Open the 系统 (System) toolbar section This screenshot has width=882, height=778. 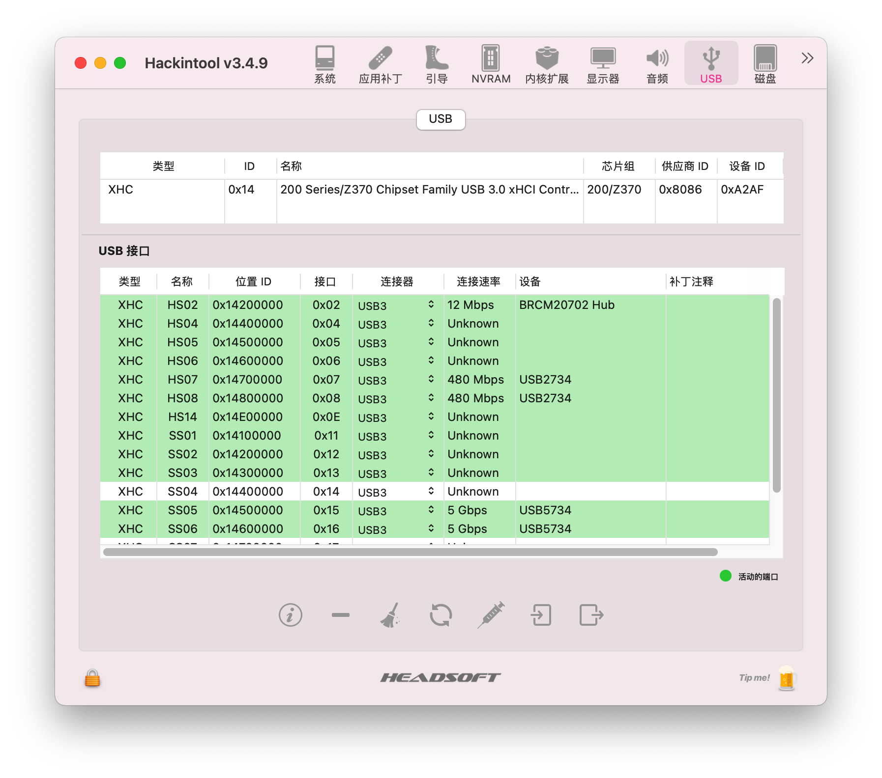tap(324, 64)
